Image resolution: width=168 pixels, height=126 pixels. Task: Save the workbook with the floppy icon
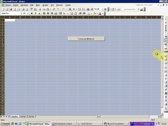click(11, 9)
